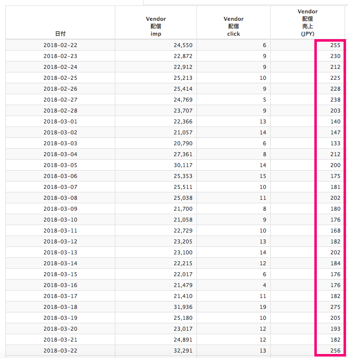Select the date cell 2018-02-28
This screenshot has width=348, height=358.
coord(60,111)
